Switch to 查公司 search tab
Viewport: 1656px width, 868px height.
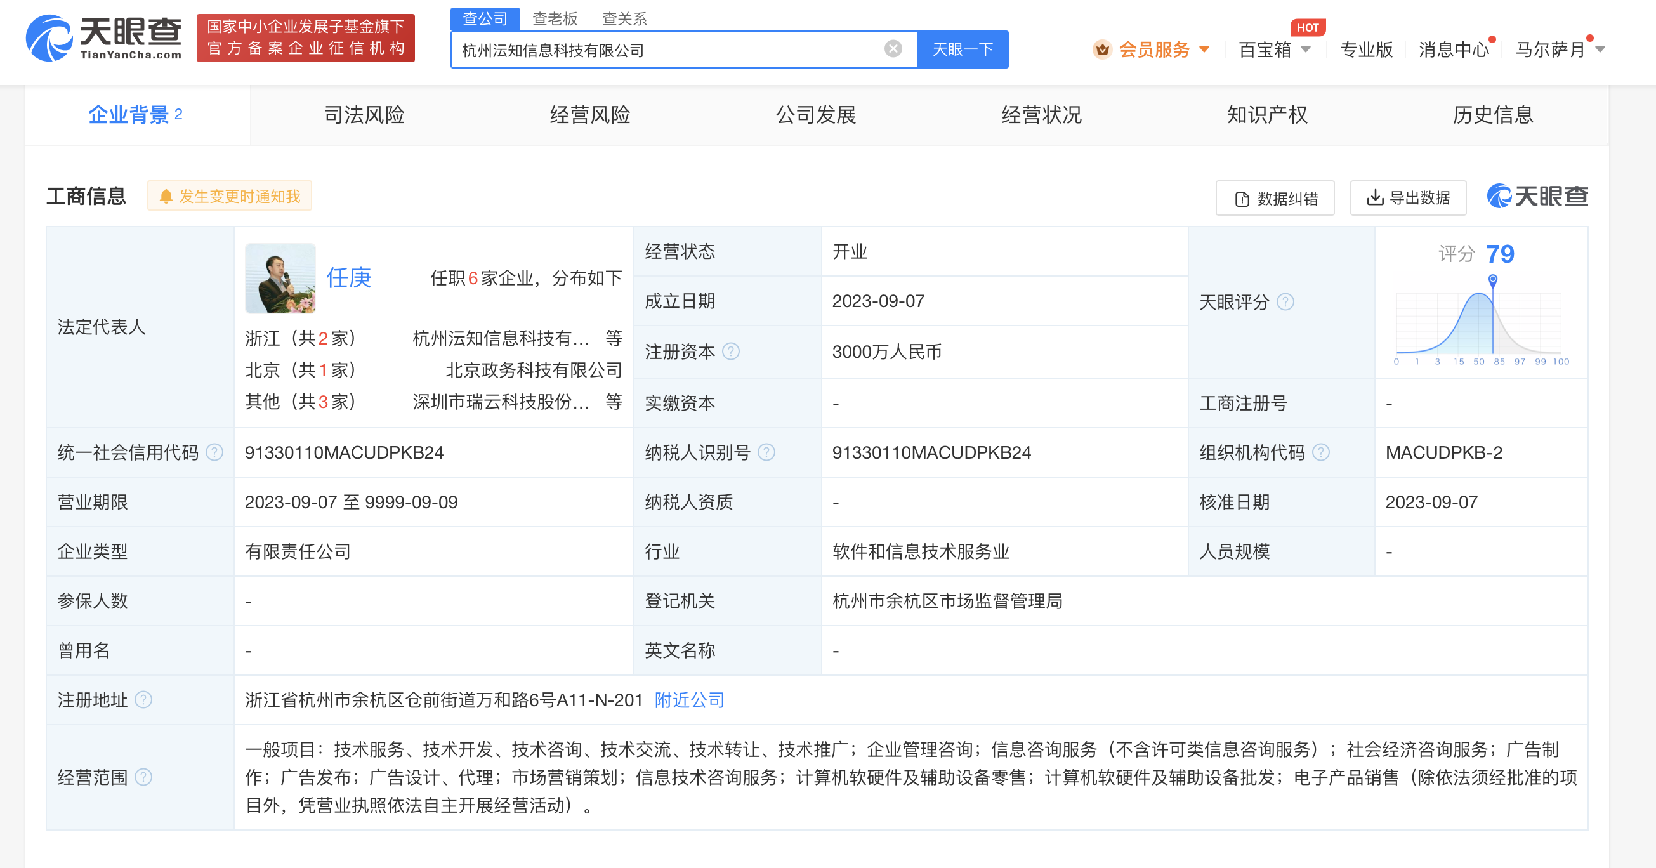click(485, 19)
